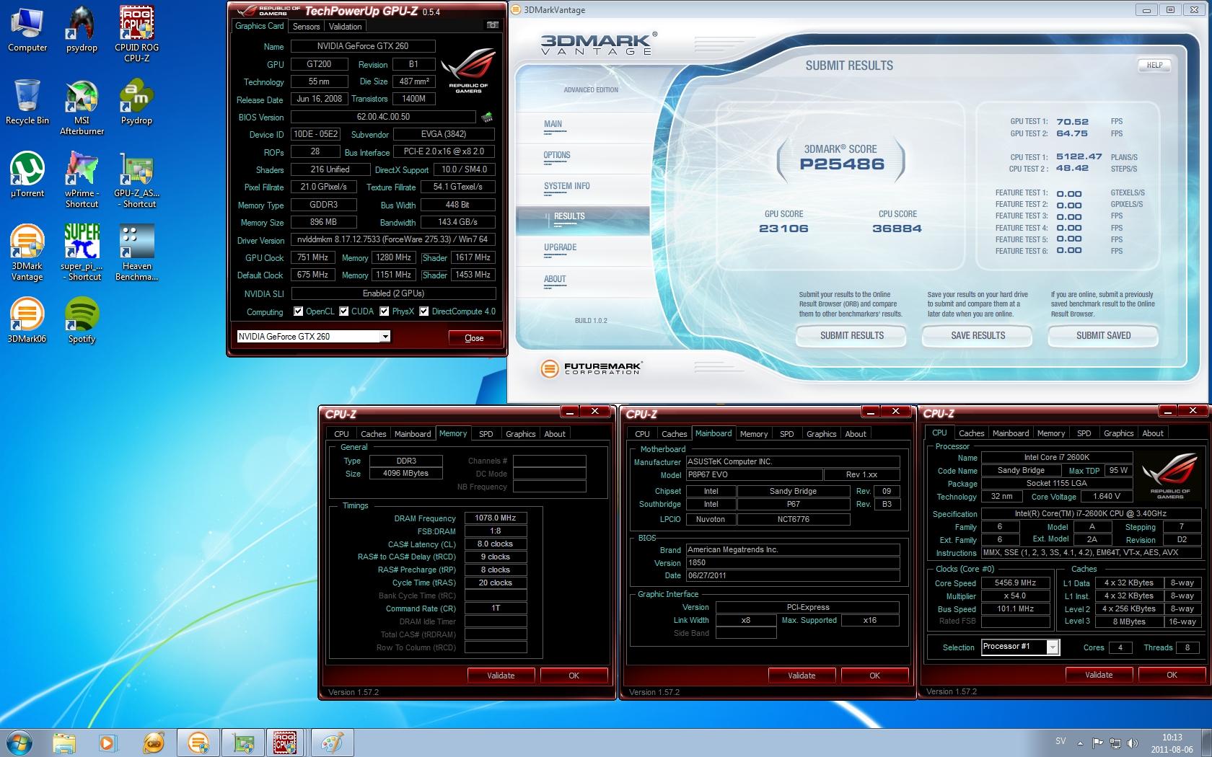Click the DRAM Frequency 1078.0 MHz value
This screenshot has width=1212, height=757.
[x=496, y=518]
